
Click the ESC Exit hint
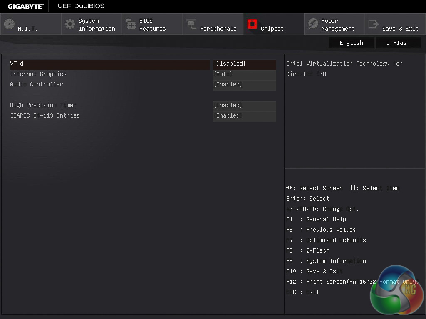click(x=303, y=292)
